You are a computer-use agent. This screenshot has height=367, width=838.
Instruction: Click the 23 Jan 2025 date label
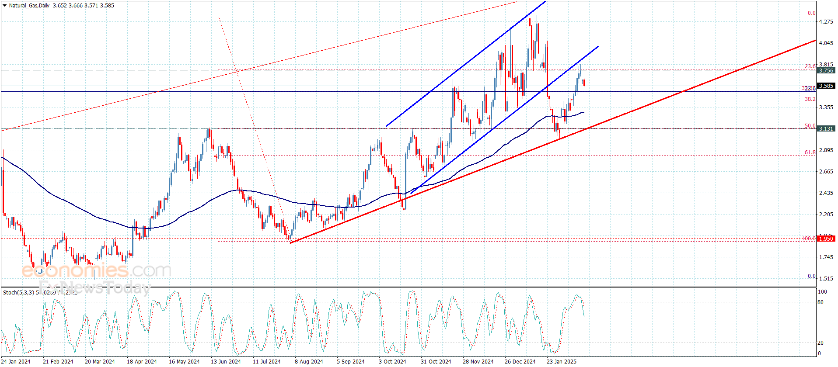(562, 361)
